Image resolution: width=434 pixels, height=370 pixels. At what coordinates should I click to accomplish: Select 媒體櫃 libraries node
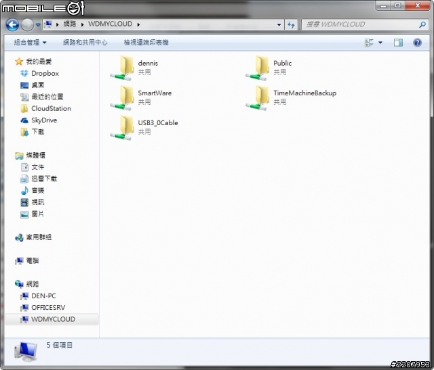coord(35,156)
